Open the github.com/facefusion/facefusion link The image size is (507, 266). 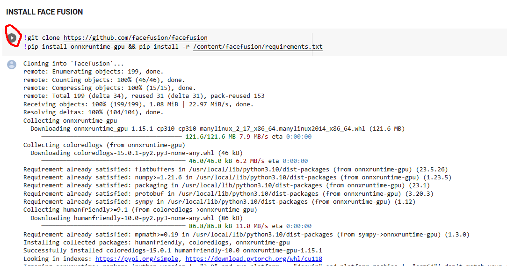[x=135, y=37]
